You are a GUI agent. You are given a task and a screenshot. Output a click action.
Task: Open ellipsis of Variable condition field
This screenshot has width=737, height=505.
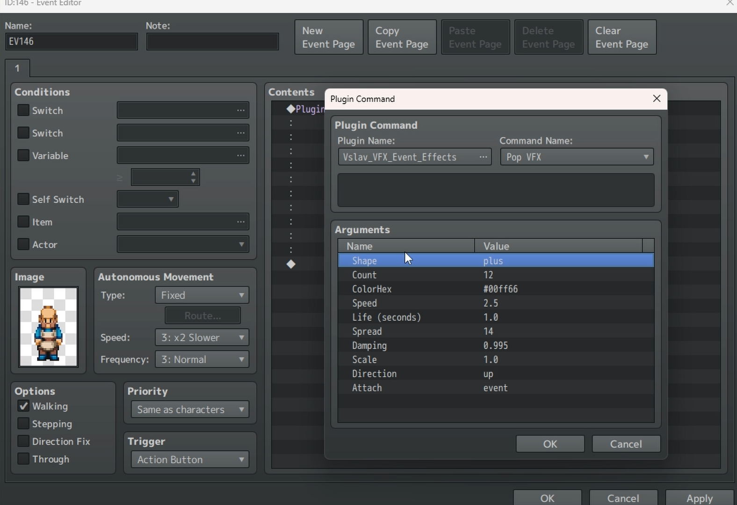click(x=241, y=155)
